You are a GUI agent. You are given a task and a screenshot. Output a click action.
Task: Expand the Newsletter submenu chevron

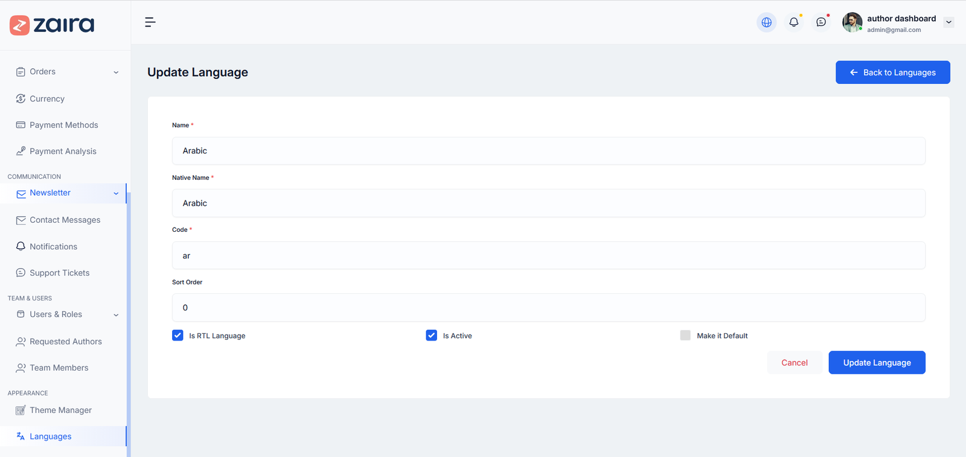click(116, 194)
